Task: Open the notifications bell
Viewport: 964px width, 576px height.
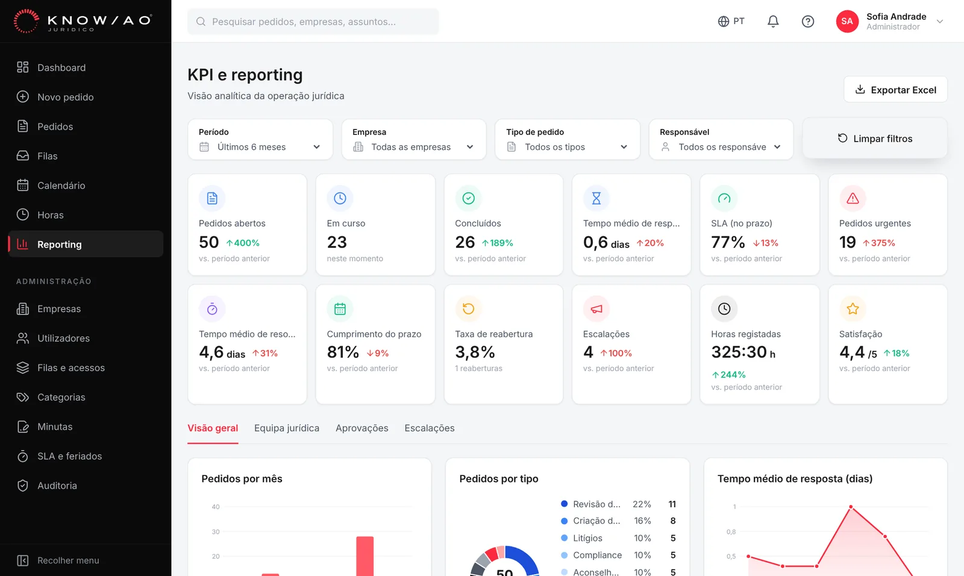Action: 773,22
